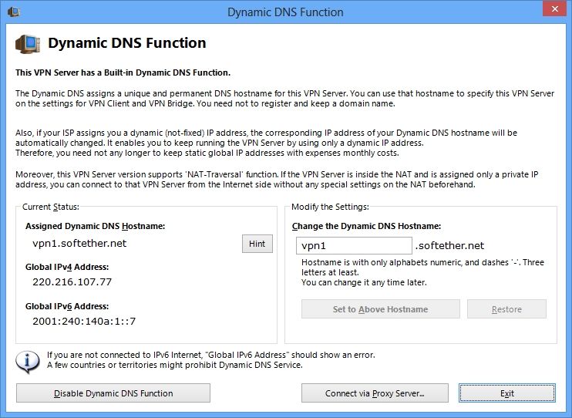Click the Change the Dynamic DNS Hostname label

point(367,226)
